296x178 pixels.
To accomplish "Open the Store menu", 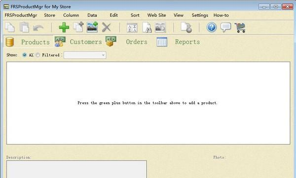I will pyautogui.click(x=50, y=15).
